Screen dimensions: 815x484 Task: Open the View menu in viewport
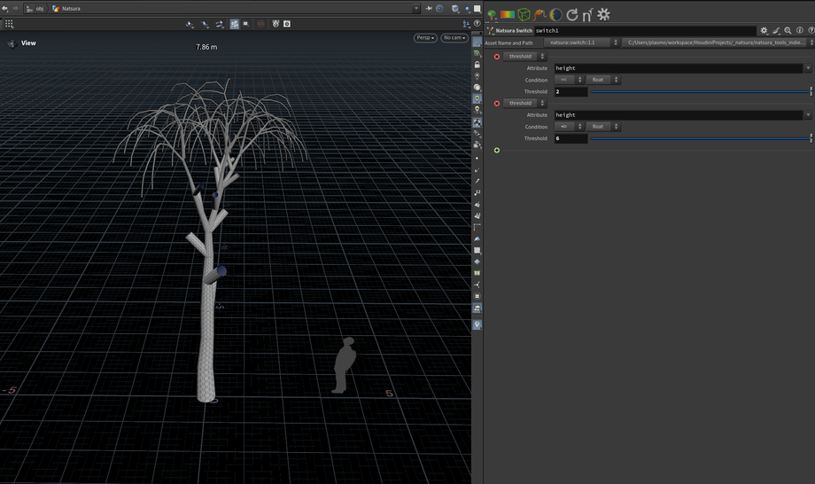(27, 43)
